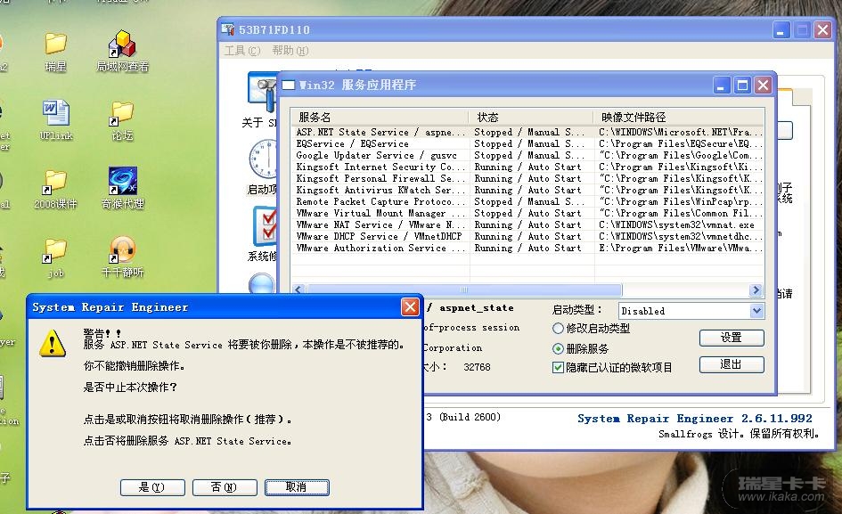
Task: Click 否(N) to delete the service
Action: tap(224, 487)
